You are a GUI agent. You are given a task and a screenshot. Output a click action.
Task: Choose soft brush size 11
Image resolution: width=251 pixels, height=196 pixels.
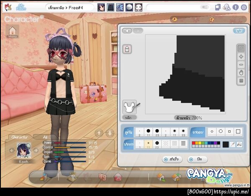[174, 132]
